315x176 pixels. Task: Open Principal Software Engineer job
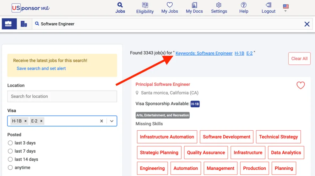coord(163,84)
